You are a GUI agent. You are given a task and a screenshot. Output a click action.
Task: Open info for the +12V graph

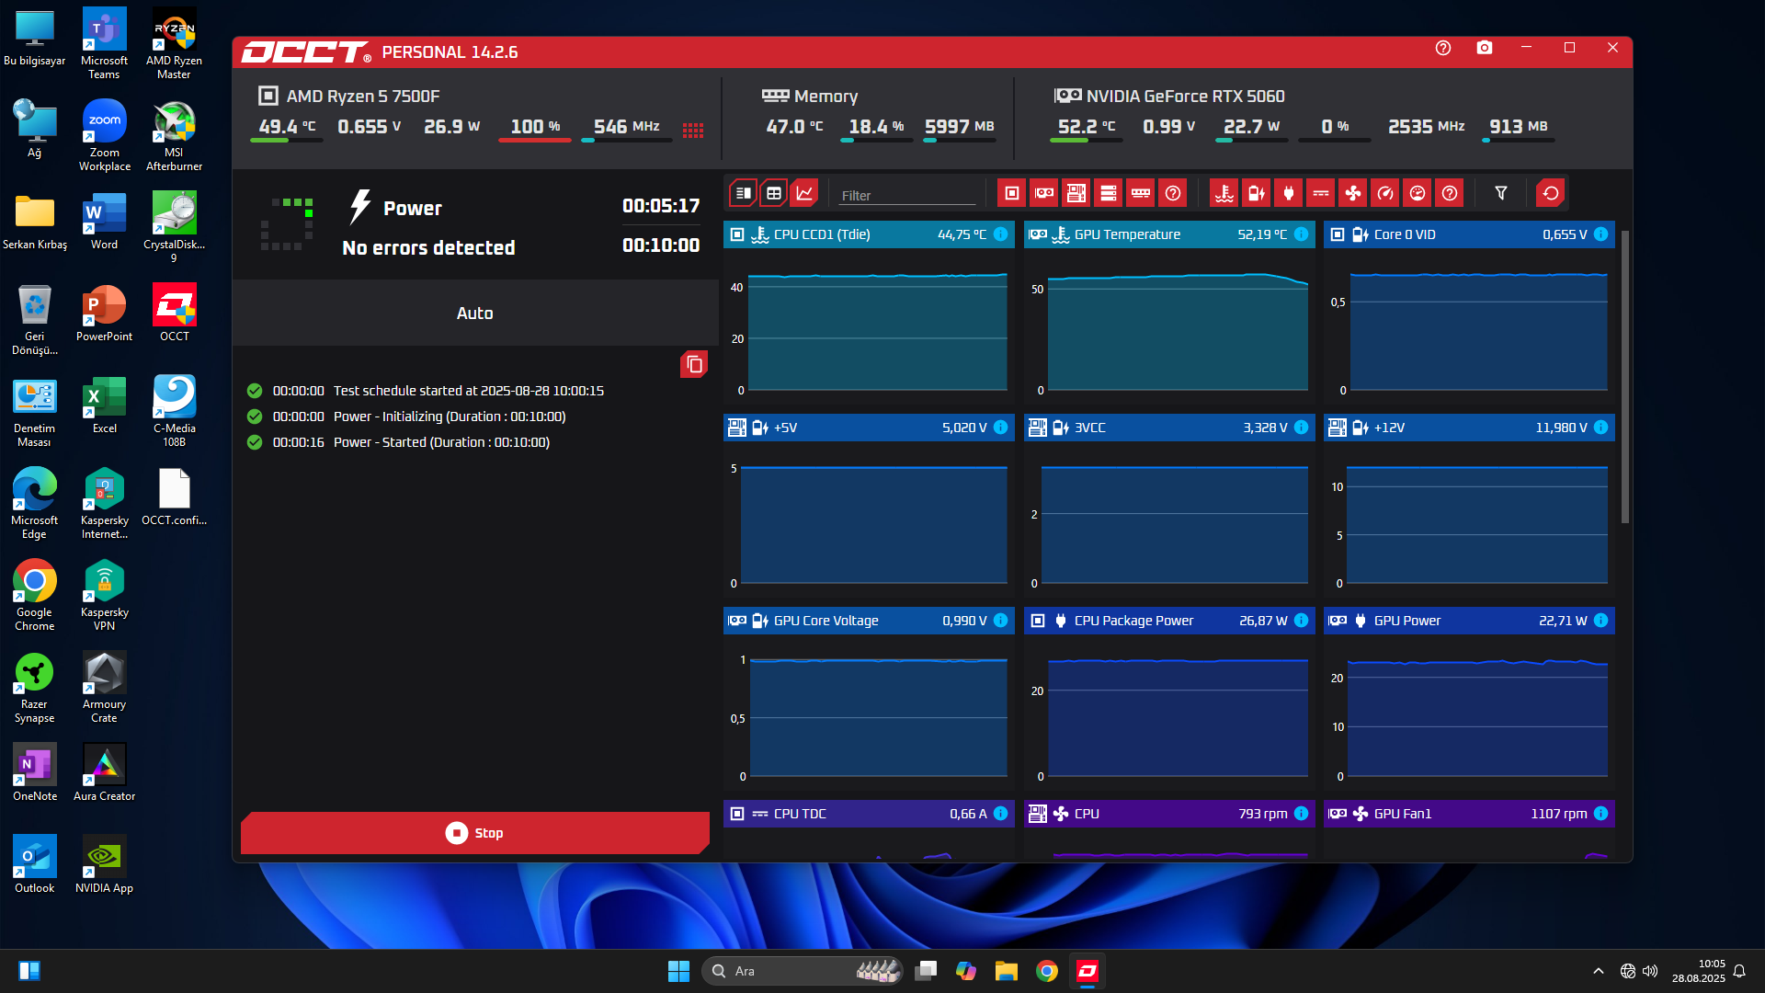[x=1601, y=428]
